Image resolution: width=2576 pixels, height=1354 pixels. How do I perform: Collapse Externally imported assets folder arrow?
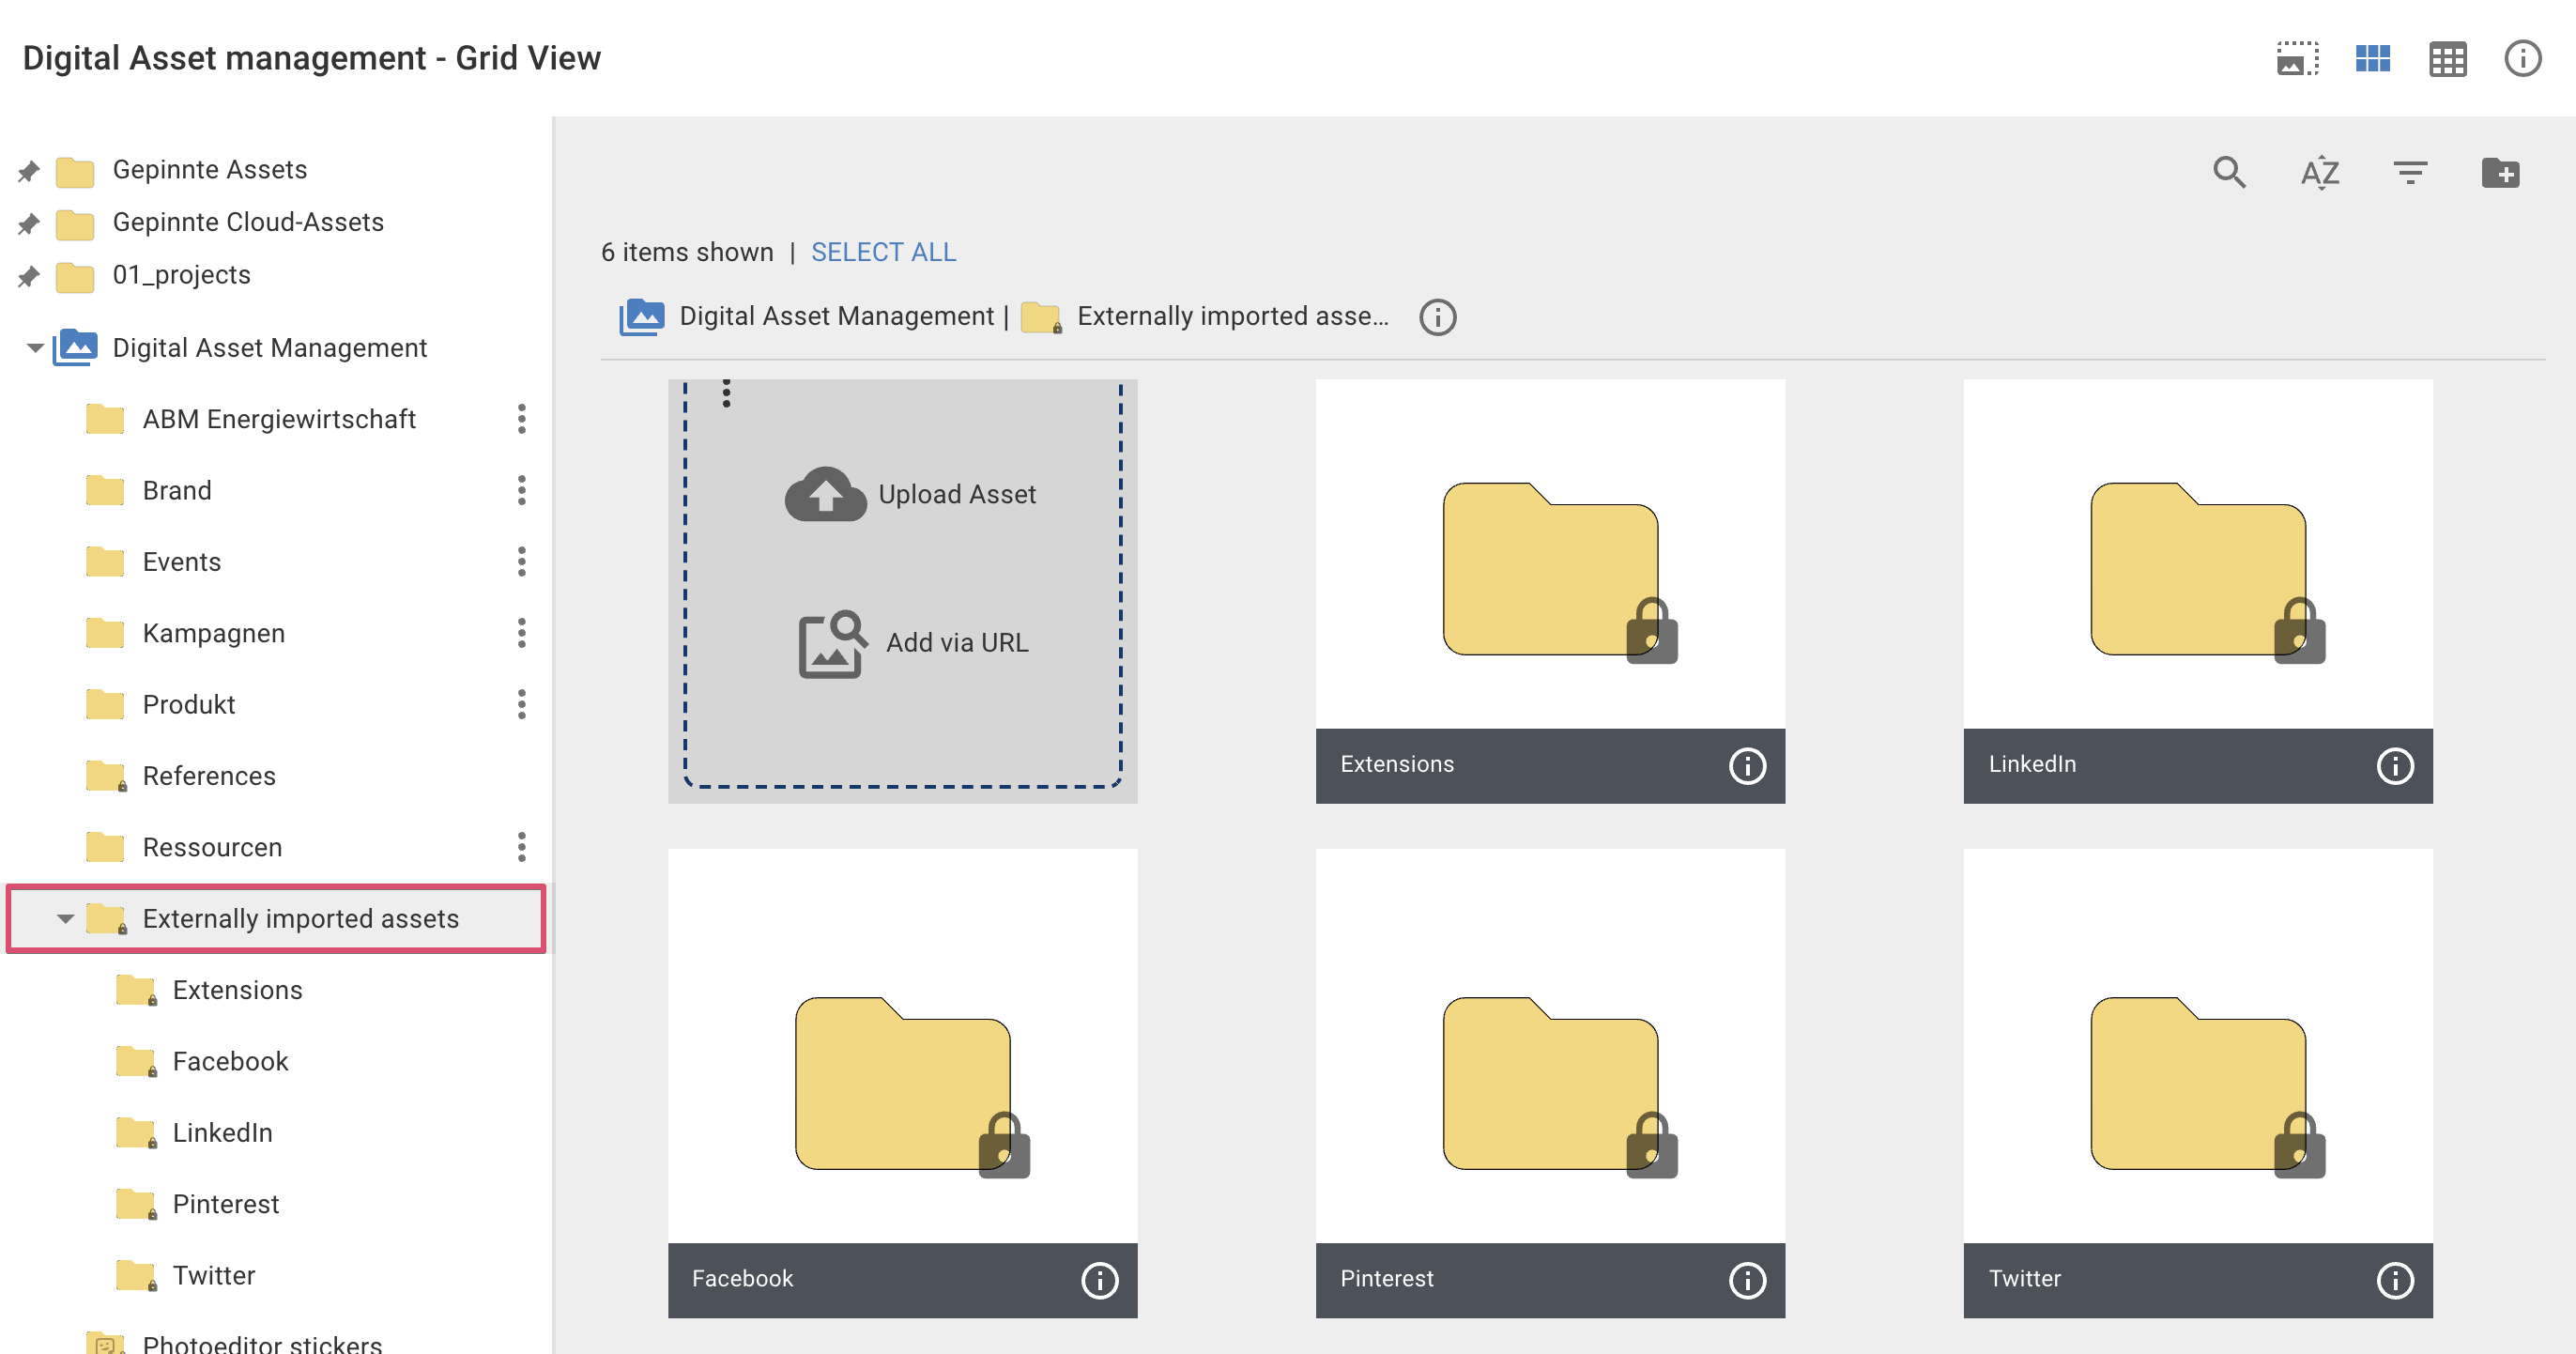[65, 919]
